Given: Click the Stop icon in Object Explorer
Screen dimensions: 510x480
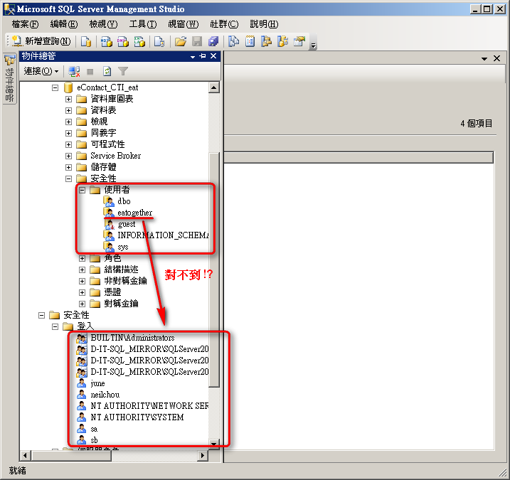Looking at the screenshot, I should (x=90, y=71).
